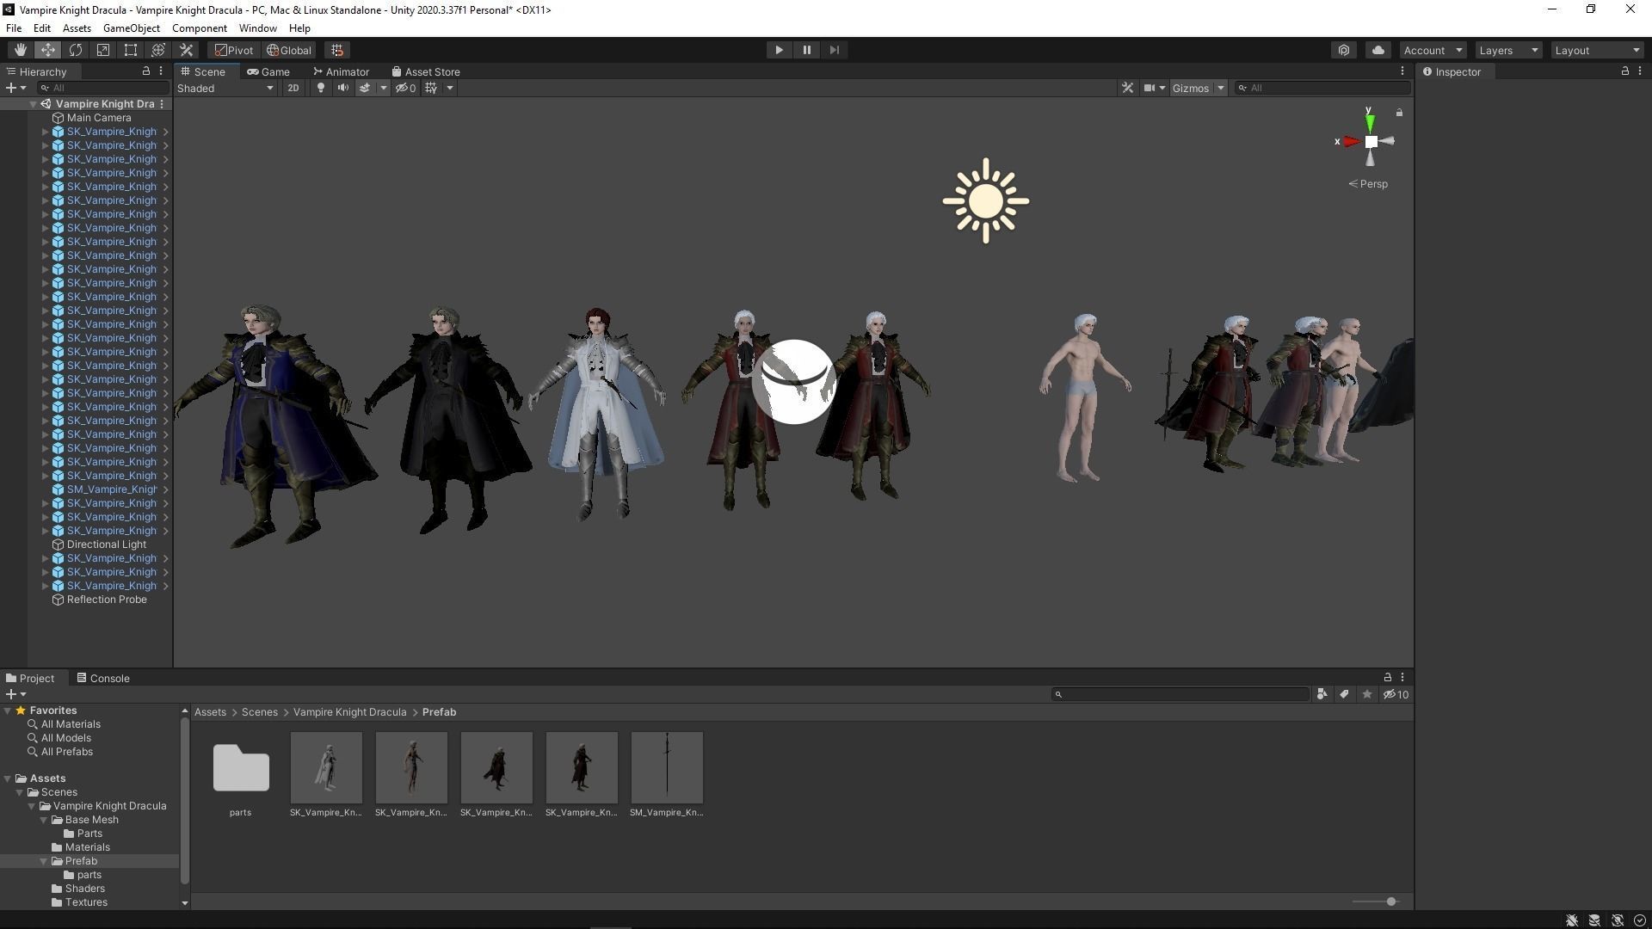This screenshot has width=1652, height=929.
Task: Select the Transform tool
Action: [157, 50]
